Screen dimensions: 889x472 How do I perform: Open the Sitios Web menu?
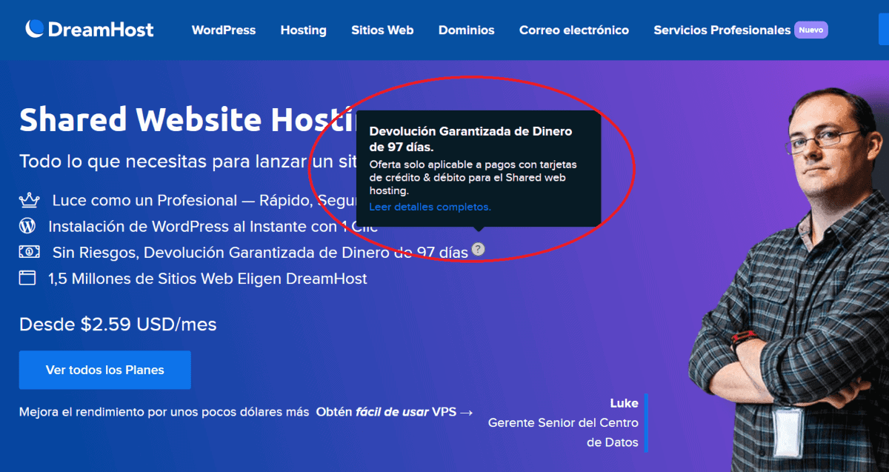point(382,30)
